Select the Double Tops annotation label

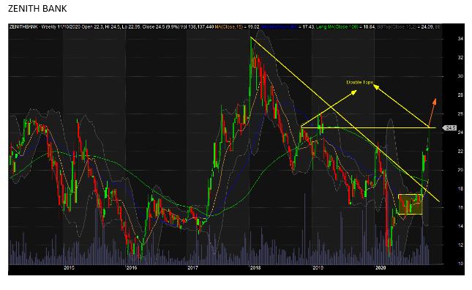coord(360,82)
